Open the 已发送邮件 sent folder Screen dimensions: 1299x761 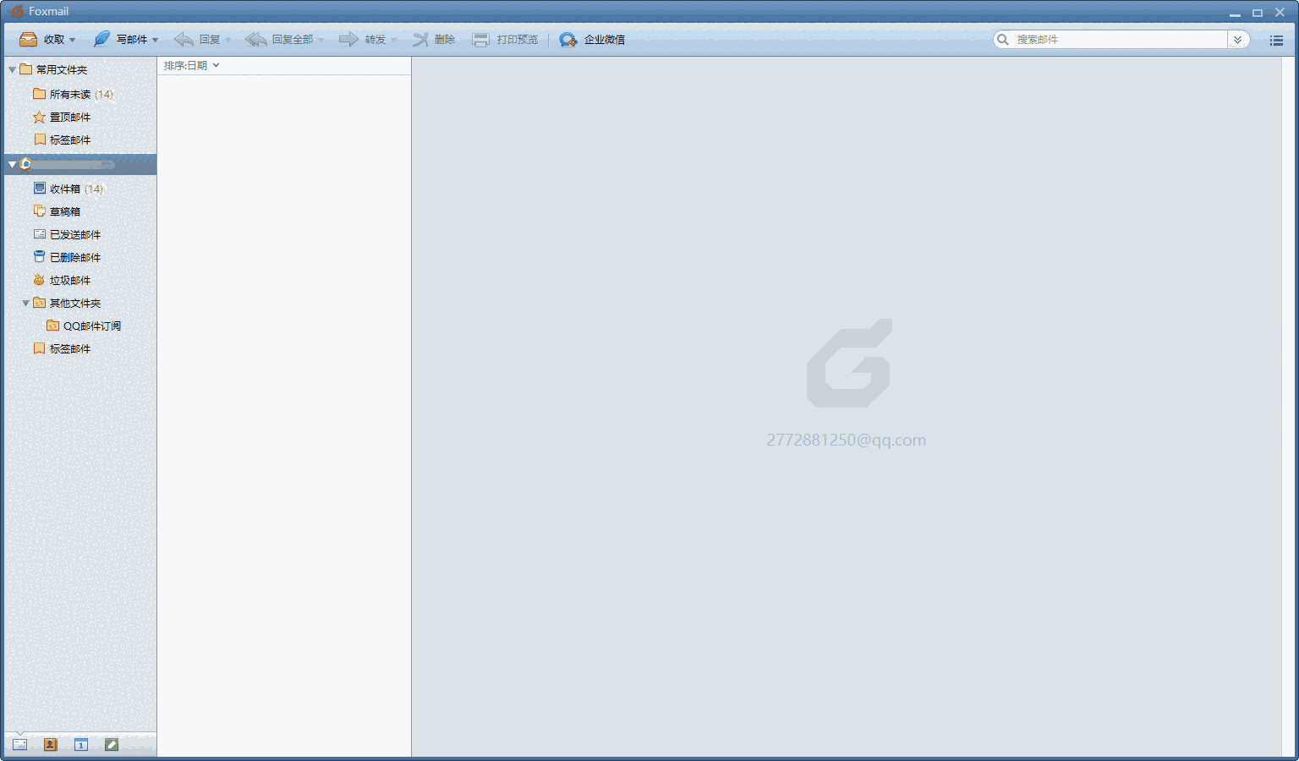pyautogui.click(x=67, y=234)
